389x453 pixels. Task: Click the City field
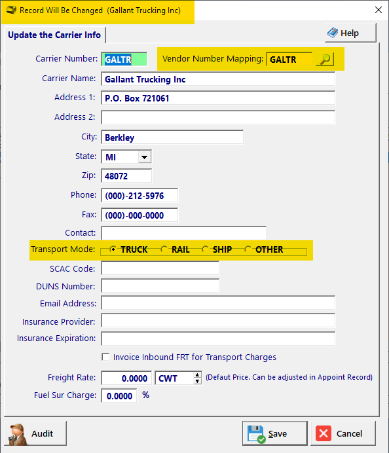tap(172, 137)
